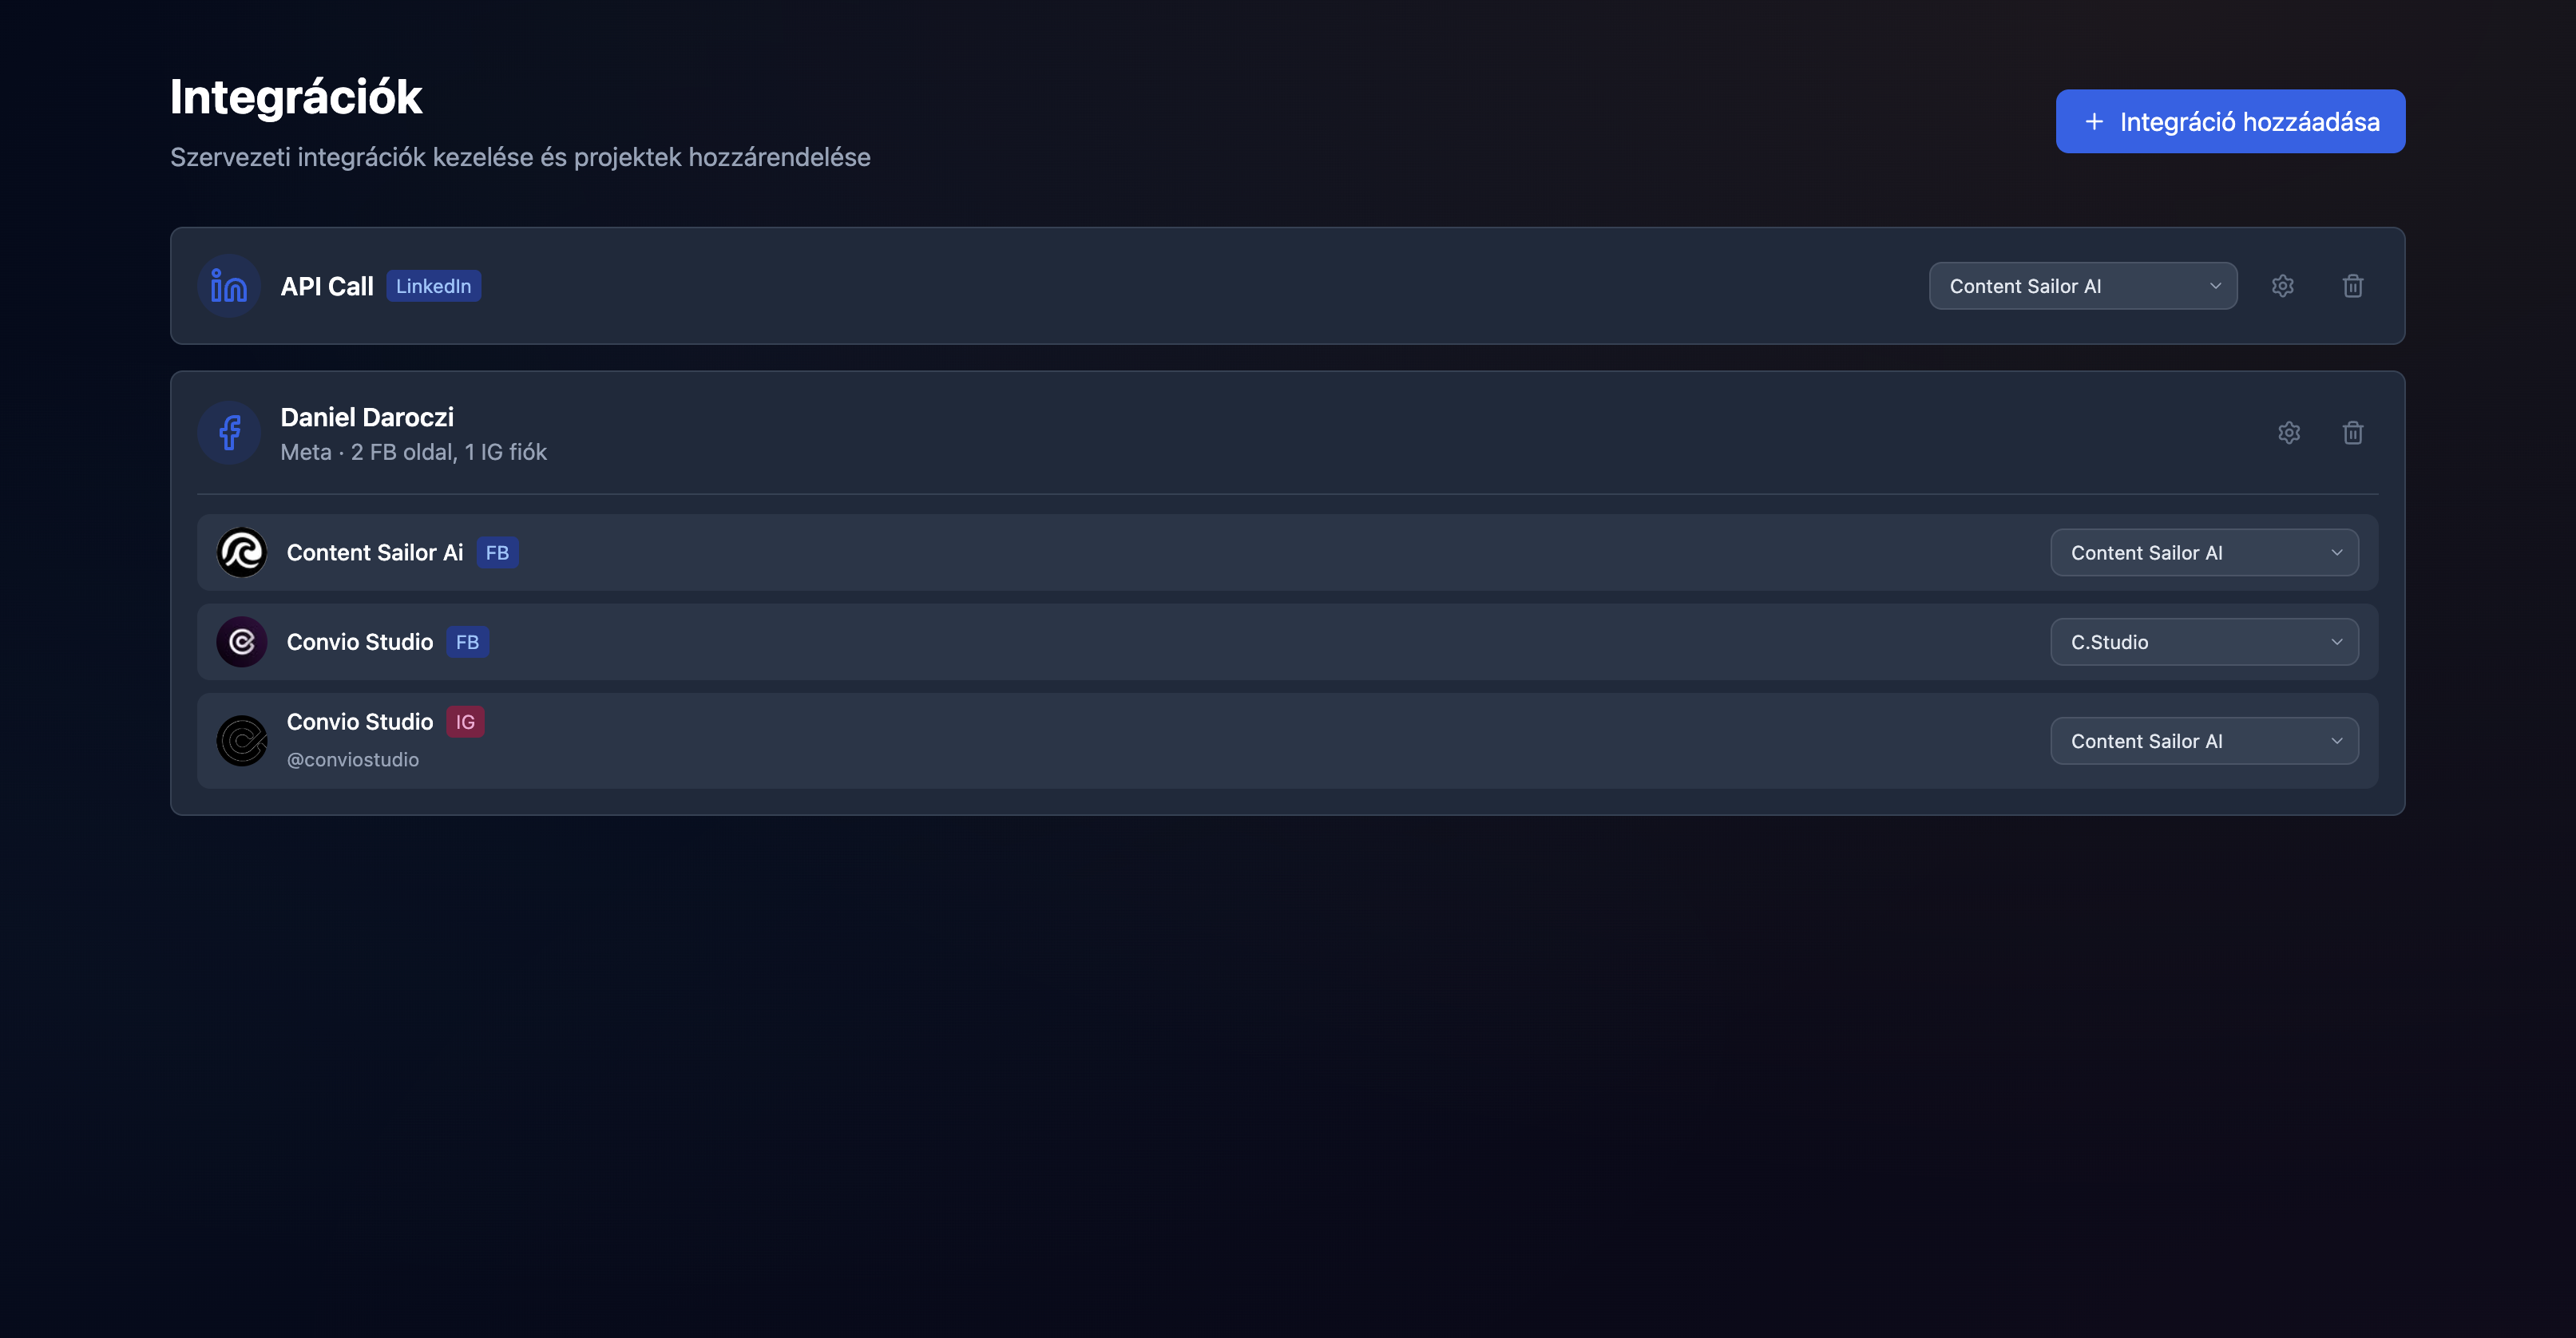Image resolution: width=2576 pixels, height=1338 pixels.
Task: Open settings for API Call integration
Action: [2282, 286]
